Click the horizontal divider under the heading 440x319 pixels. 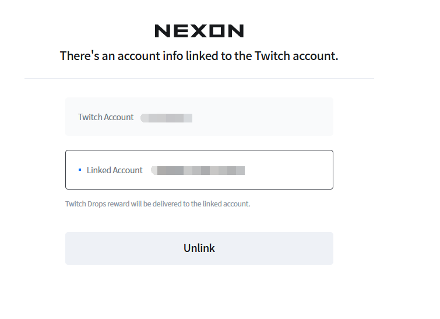click(199, 78)
